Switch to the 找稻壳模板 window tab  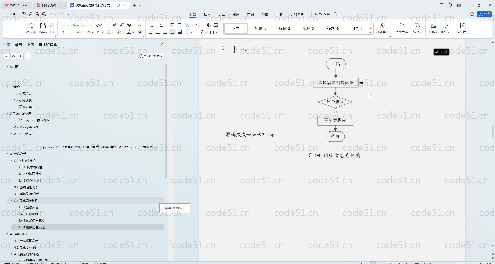50,5
